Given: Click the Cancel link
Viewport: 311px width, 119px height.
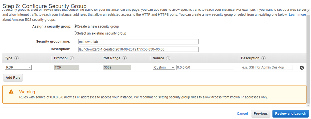Looking at the screenshot, I should tap(242, 114).
